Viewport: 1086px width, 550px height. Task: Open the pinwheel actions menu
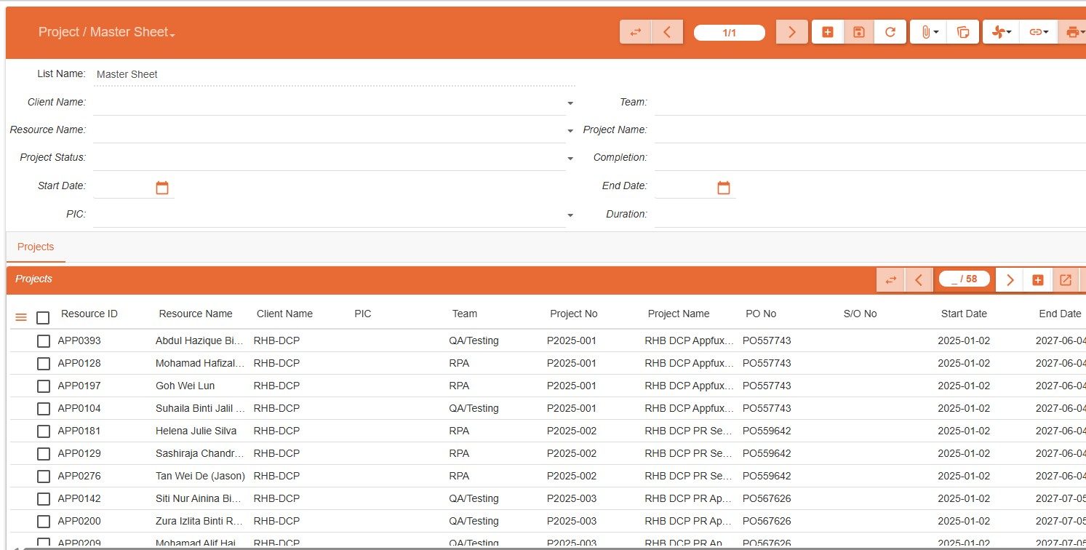pyautogui.click(x=1002, y=32)
